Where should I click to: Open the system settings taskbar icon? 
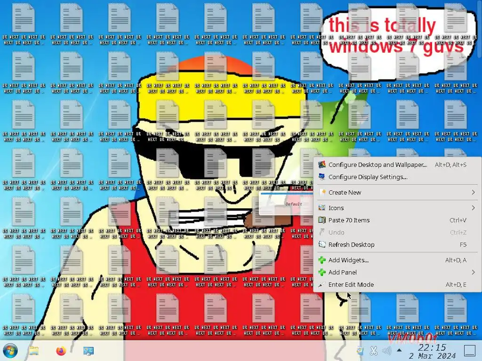[88, 351]
